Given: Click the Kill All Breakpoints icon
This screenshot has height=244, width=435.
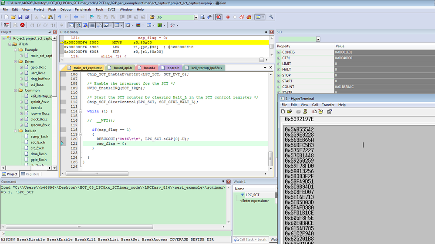Looking at the screenshot, I should [x=249, y=17].
